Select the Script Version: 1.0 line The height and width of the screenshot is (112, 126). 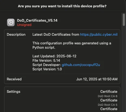click(47, 69)
